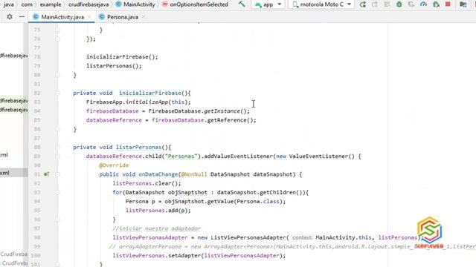476x267 pixels.
Task: Collapse the ValueEventListener fold at line 89
Action: click(x=57, y=156)
